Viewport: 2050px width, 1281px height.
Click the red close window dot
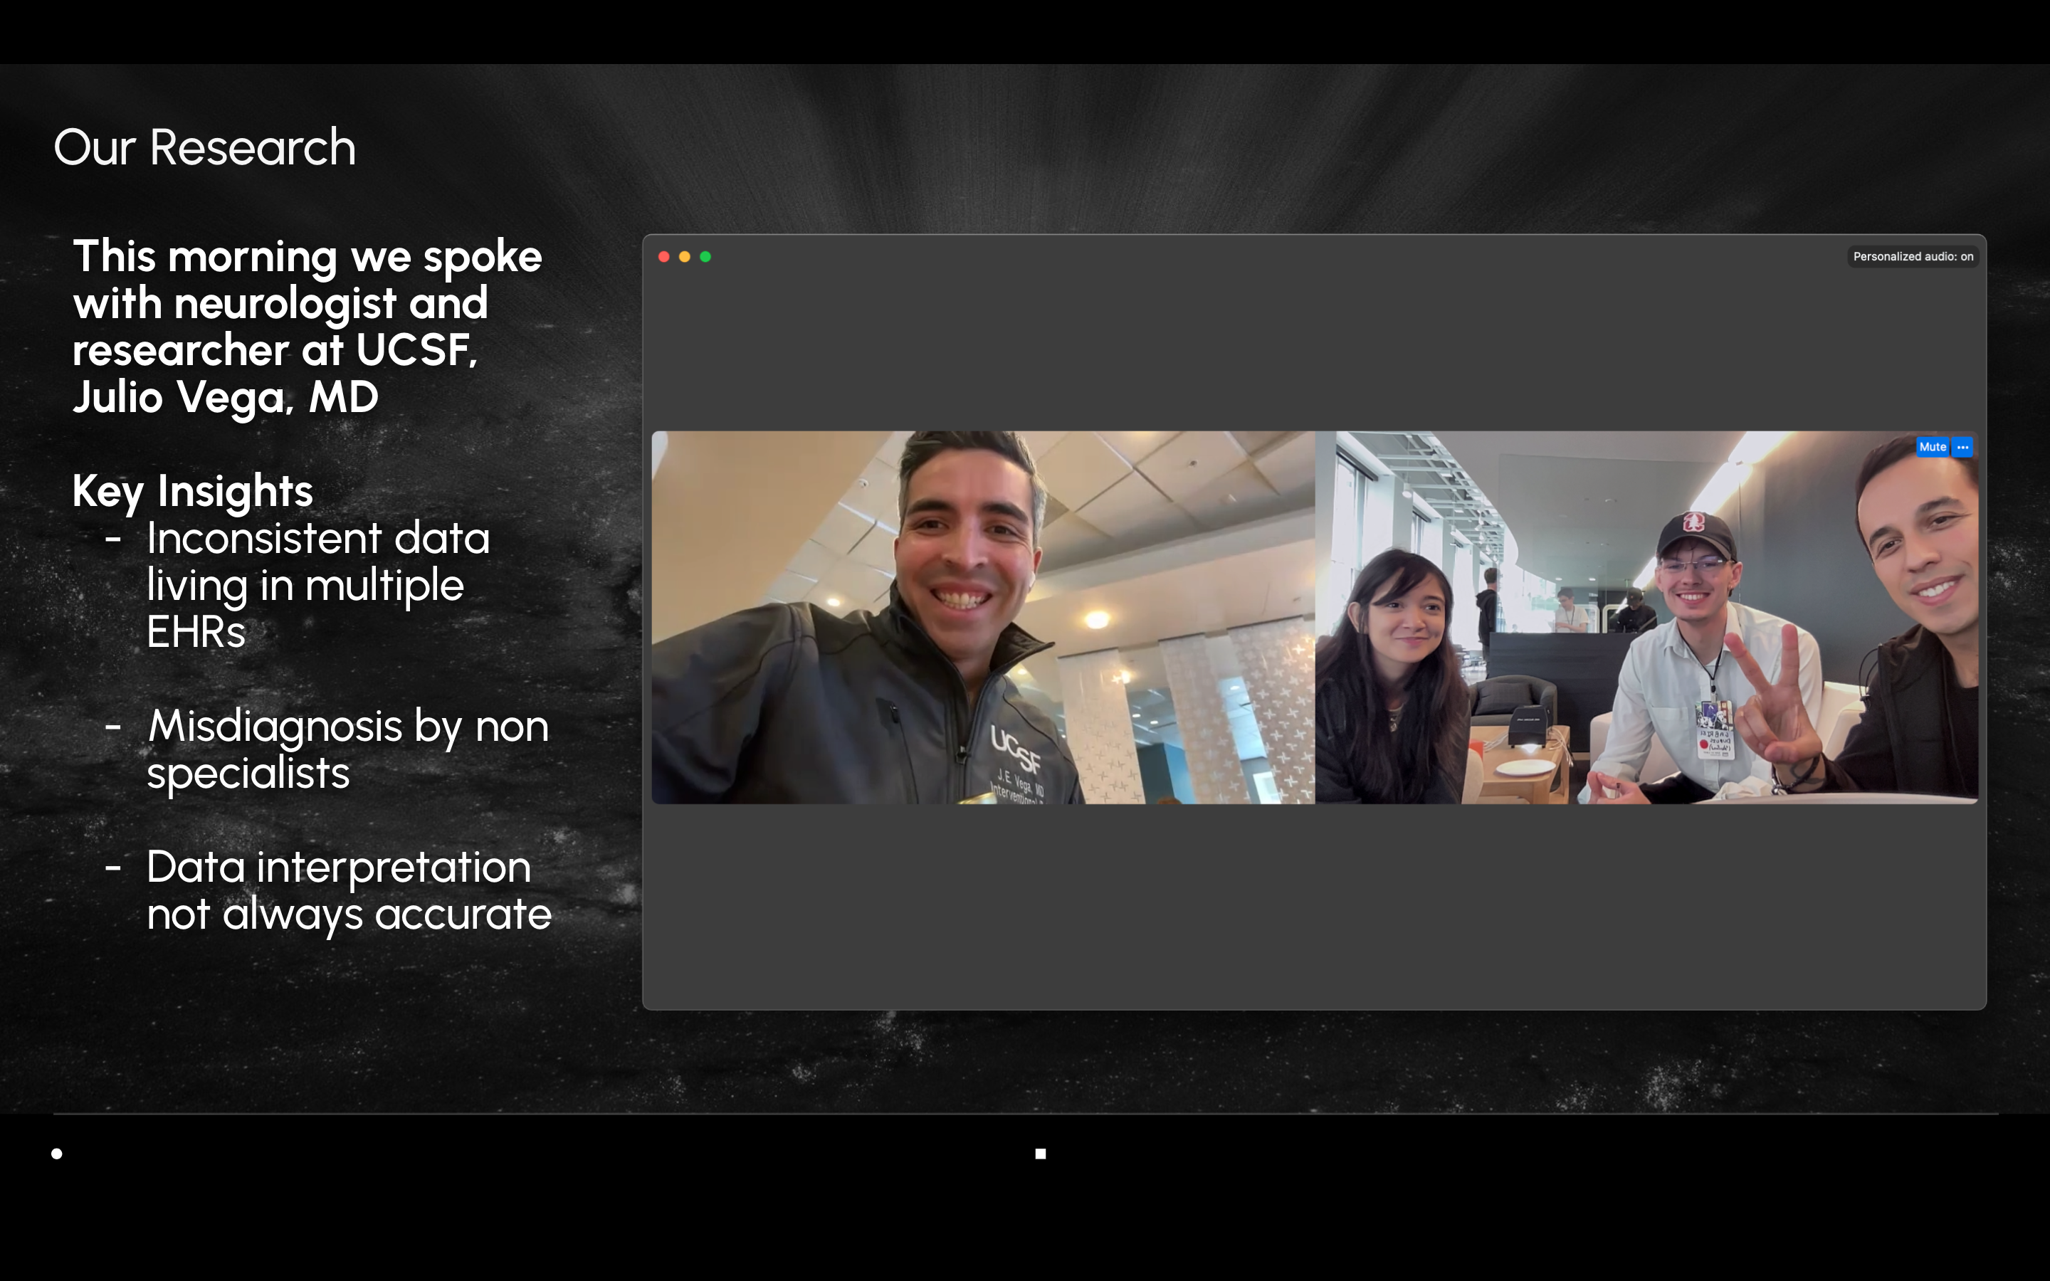664,257
